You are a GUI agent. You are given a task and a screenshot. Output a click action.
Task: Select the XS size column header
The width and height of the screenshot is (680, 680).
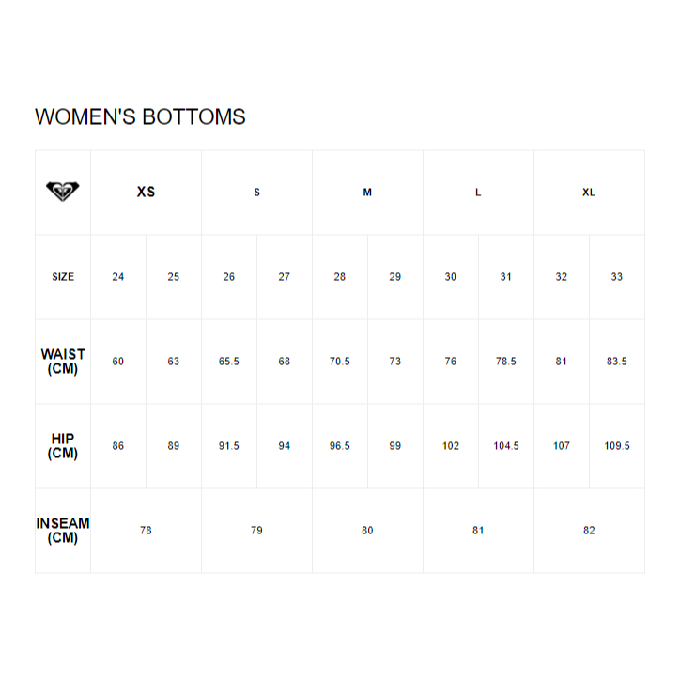146,193
